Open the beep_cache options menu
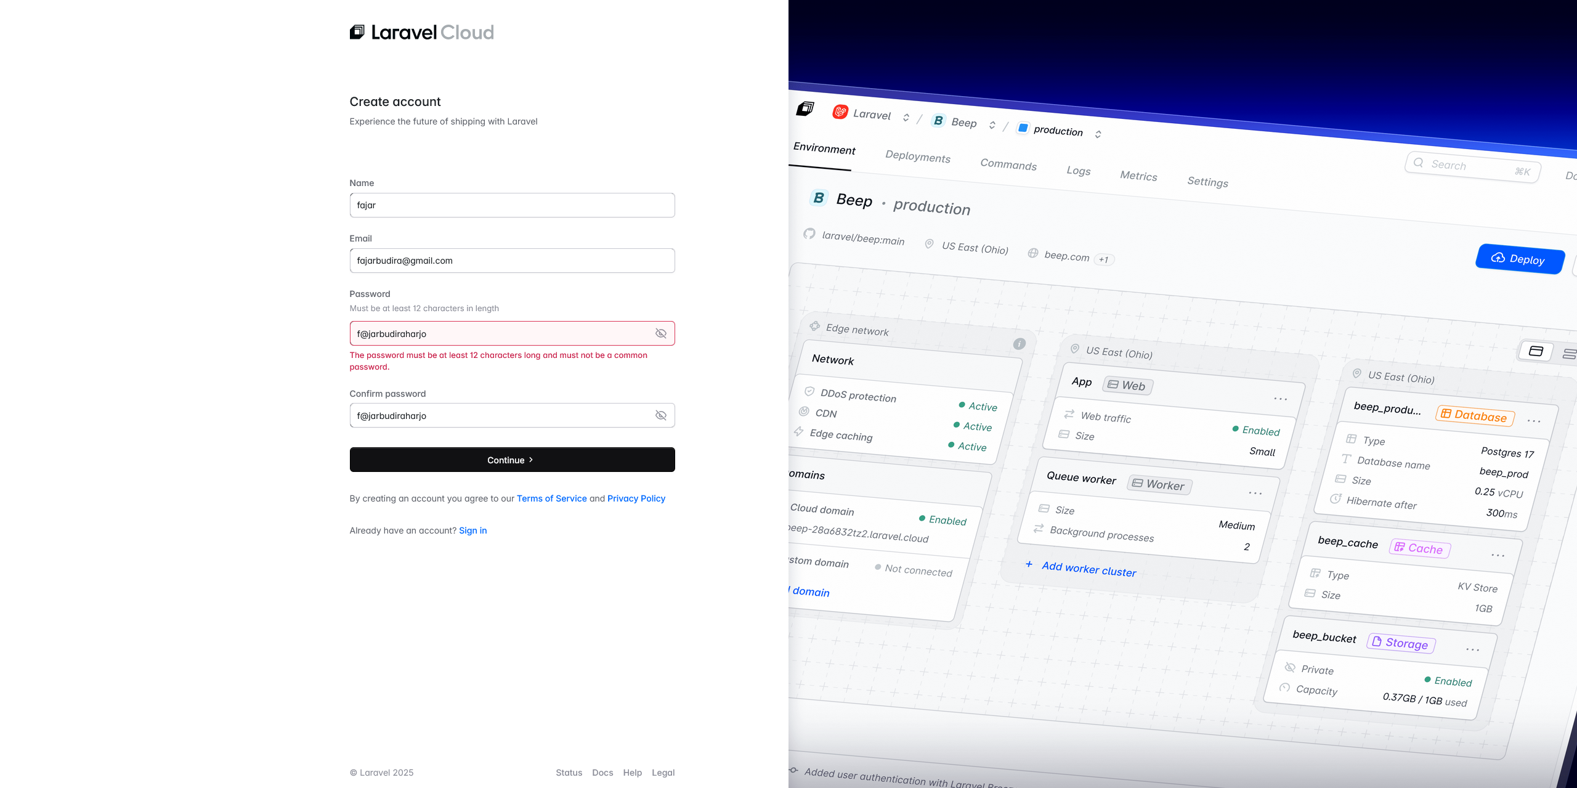Screen dimensions: 1577x788 1498,555
